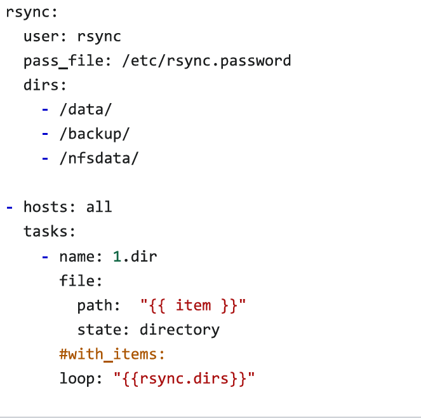Click the "name" key of the task
The width and height of the screenshot is (421, 418).
click(77, 256)
